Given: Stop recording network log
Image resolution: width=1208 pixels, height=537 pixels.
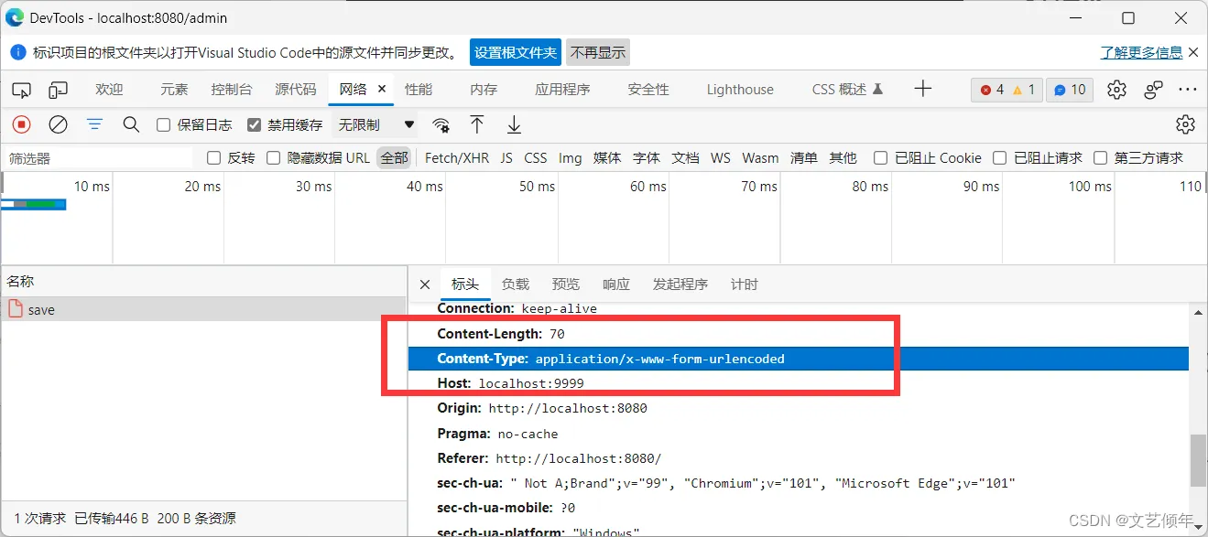Looking at the screenshot, I should [21, 124].
